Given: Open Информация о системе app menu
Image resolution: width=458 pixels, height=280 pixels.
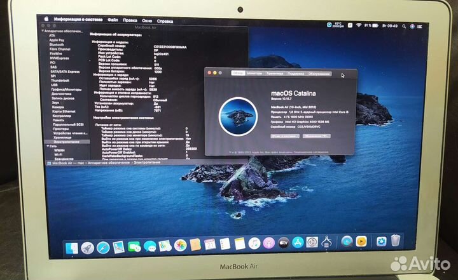Looking at the screenshot, I should (78, 19).
